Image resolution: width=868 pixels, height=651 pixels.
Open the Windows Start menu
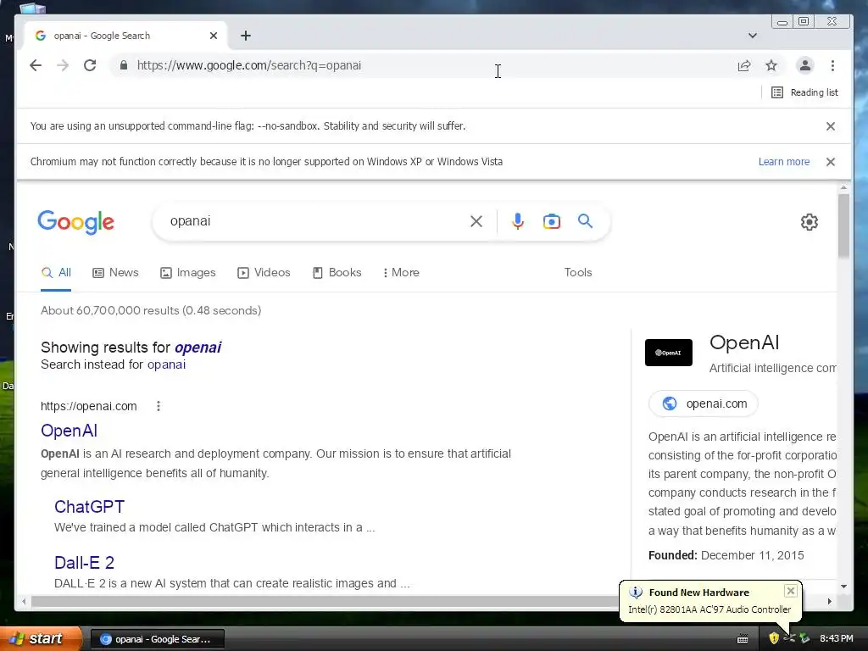coord(41,638)
